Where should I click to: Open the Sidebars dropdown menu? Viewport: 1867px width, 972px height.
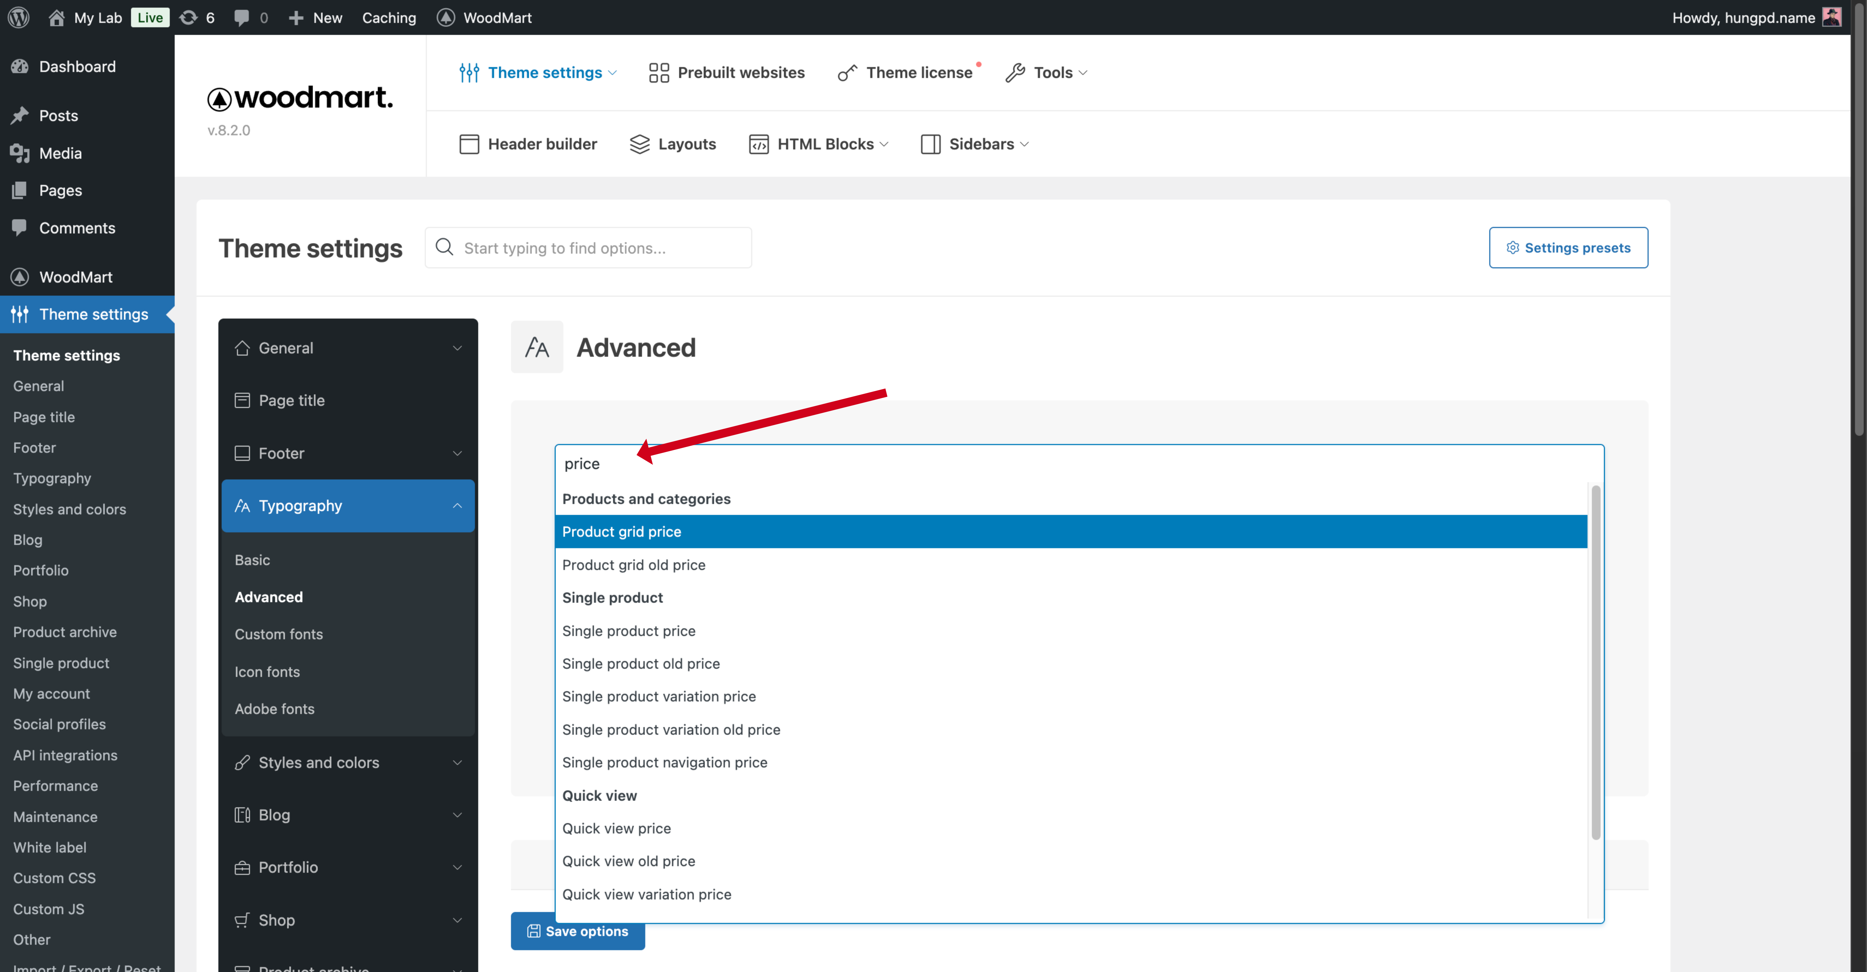(x=975, y=144)
